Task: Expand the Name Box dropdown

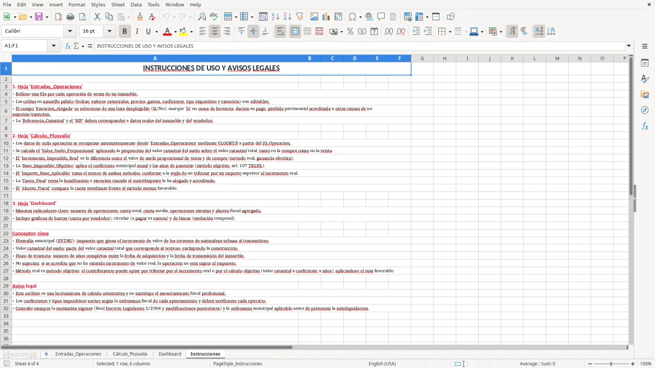Action: (x=53, y=46)
